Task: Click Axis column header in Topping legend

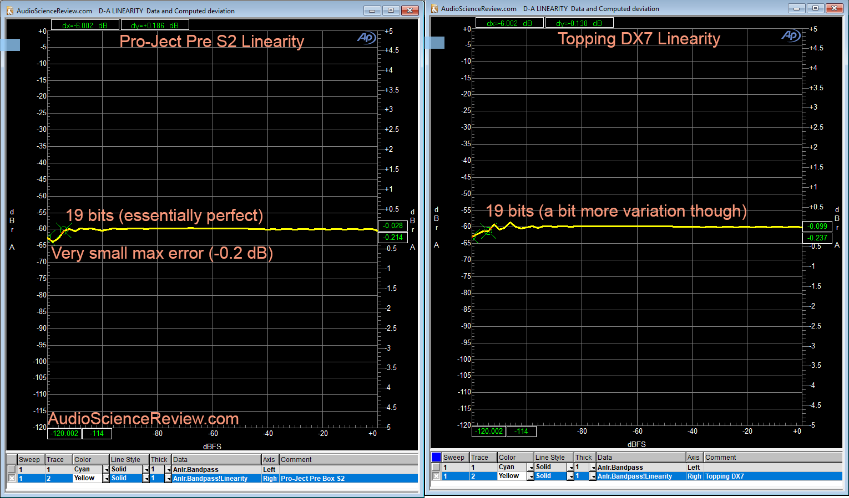Action: tap(695, 458)
